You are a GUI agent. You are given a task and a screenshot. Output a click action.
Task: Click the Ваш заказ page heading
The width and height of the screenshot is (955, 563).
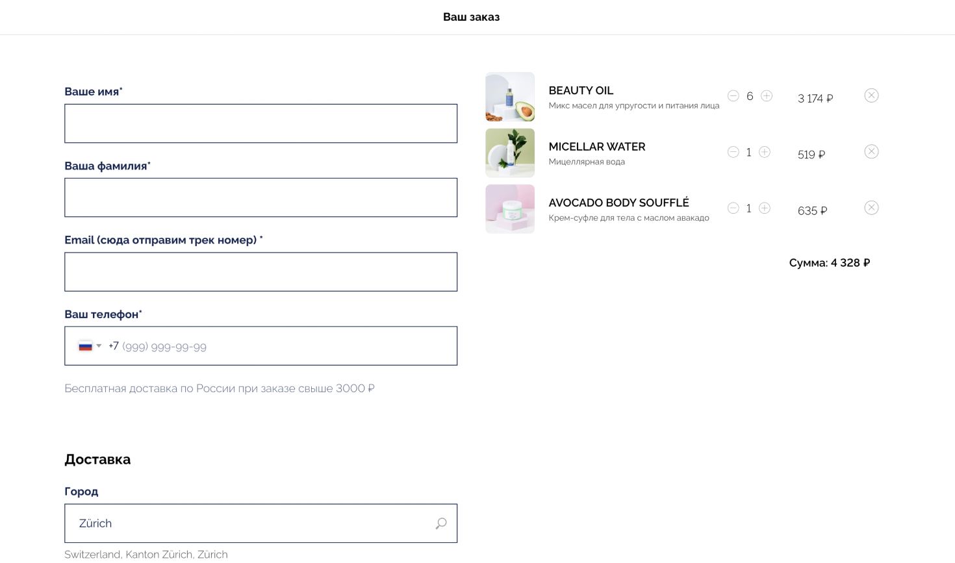[x=471, y=17]
